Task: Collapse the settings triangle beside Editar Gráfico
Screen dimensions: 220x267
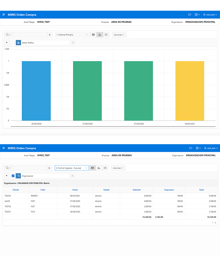Action: coord(7,43)
